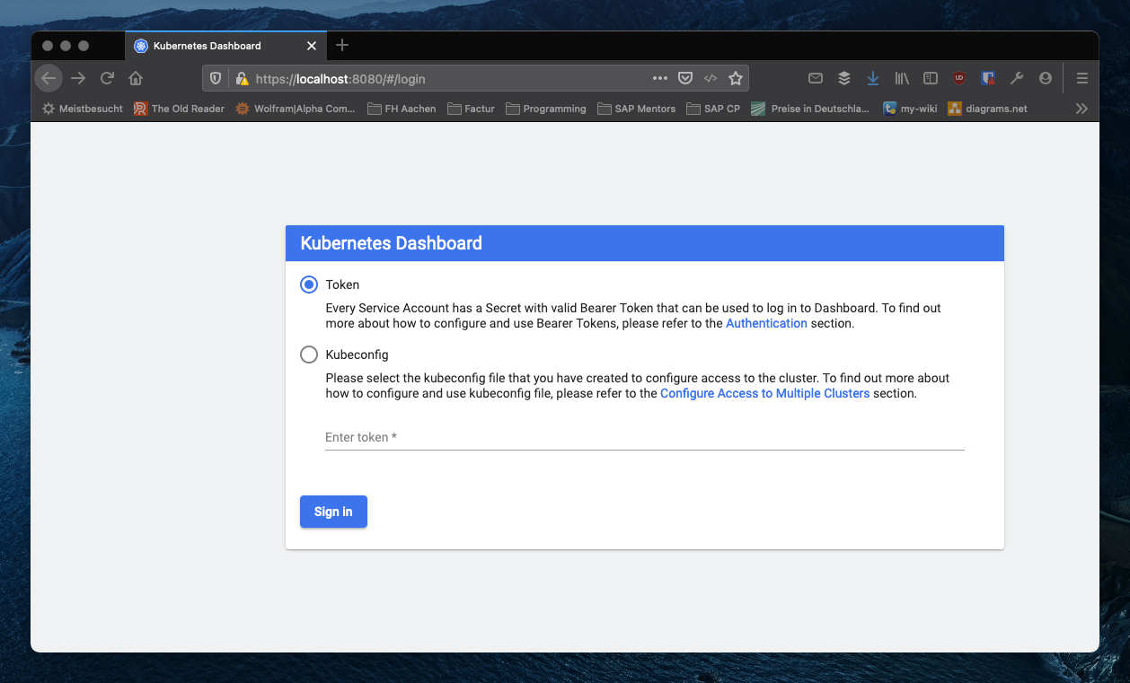Image resolution: width=1130 pixels, height=683 pixels.
Task: Open the Firefox hamburger menu
Action: [1082, 78]
